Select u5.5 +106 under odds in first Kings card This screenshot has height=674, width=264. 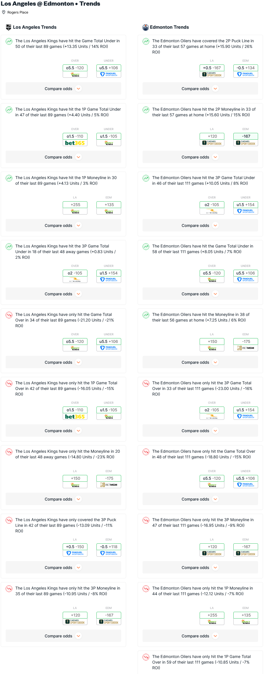point(109,68)
